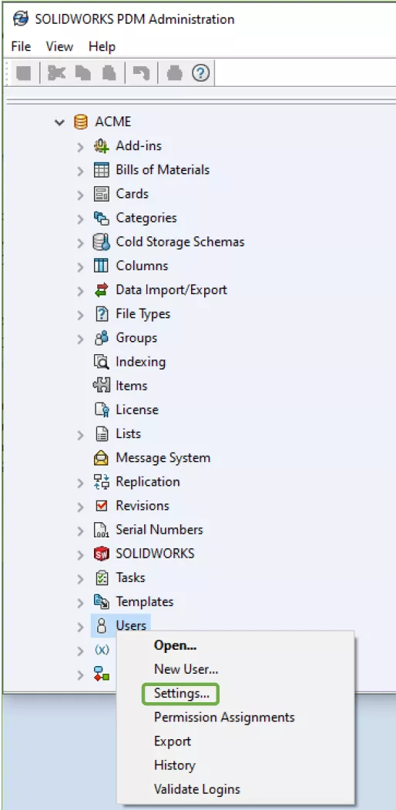
Task: Click the Message System envelope icon
Action: [x=102, y=457]
